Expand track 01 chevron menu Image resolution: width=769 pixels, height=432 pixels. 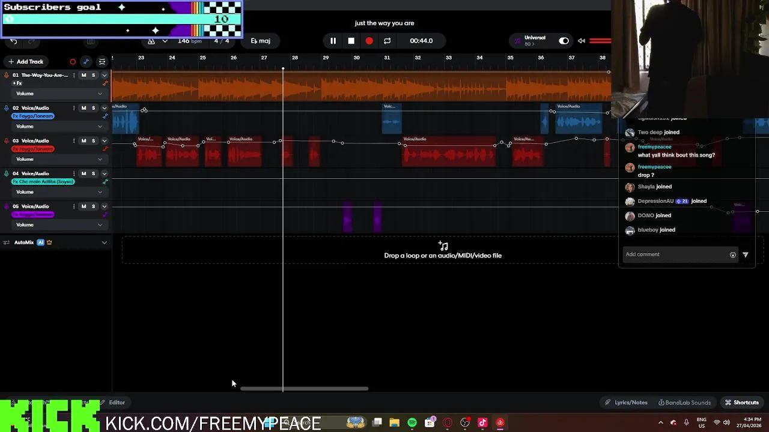104,75
